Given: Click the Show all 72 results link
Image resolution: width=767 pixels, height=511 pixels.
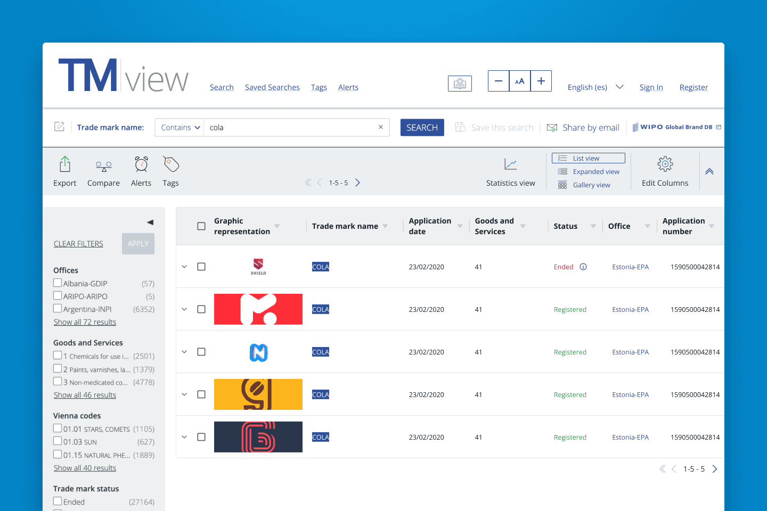Looking at the screenshot, I should 85,322.
